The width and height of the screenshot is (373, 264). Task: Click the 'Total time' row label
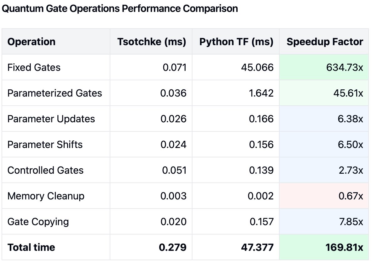point(31,247)
